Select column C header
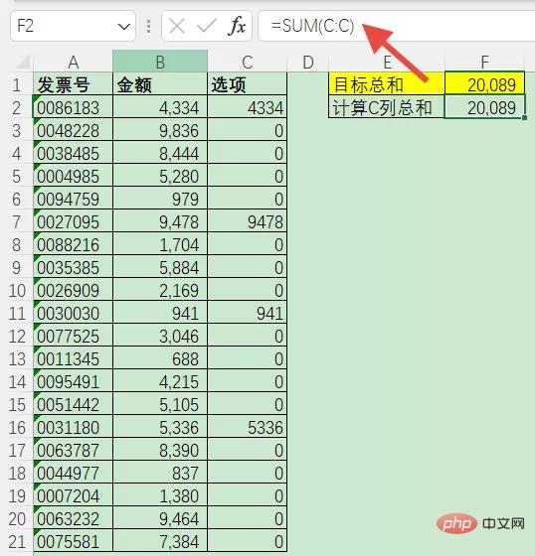Viewport: 535px width, 556px height. (247, 62)
